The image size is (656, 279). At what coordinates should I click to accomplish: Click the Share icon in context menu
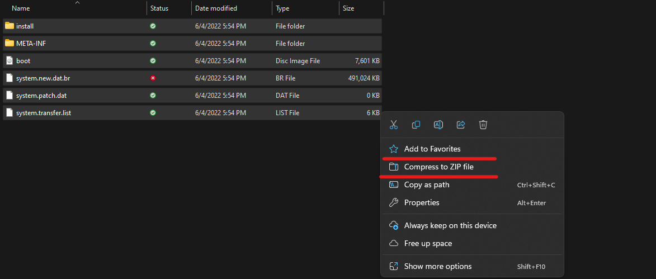[461, 125]
